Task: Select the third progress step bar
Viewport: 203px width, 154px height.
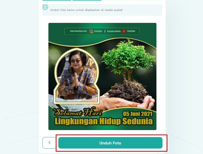Action: [x=117, y=0]
